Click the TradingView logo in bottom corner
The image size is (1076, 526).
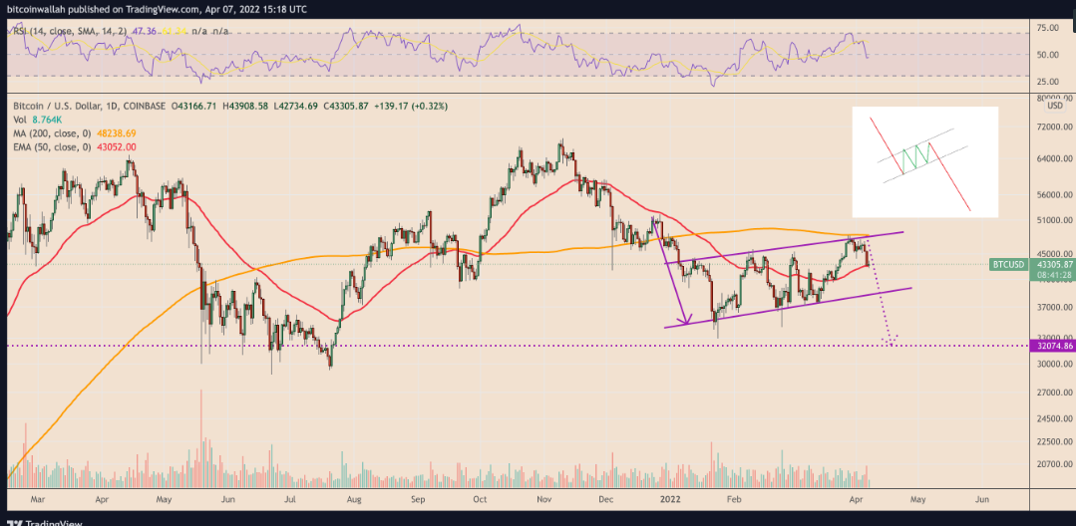coord(44,523)
